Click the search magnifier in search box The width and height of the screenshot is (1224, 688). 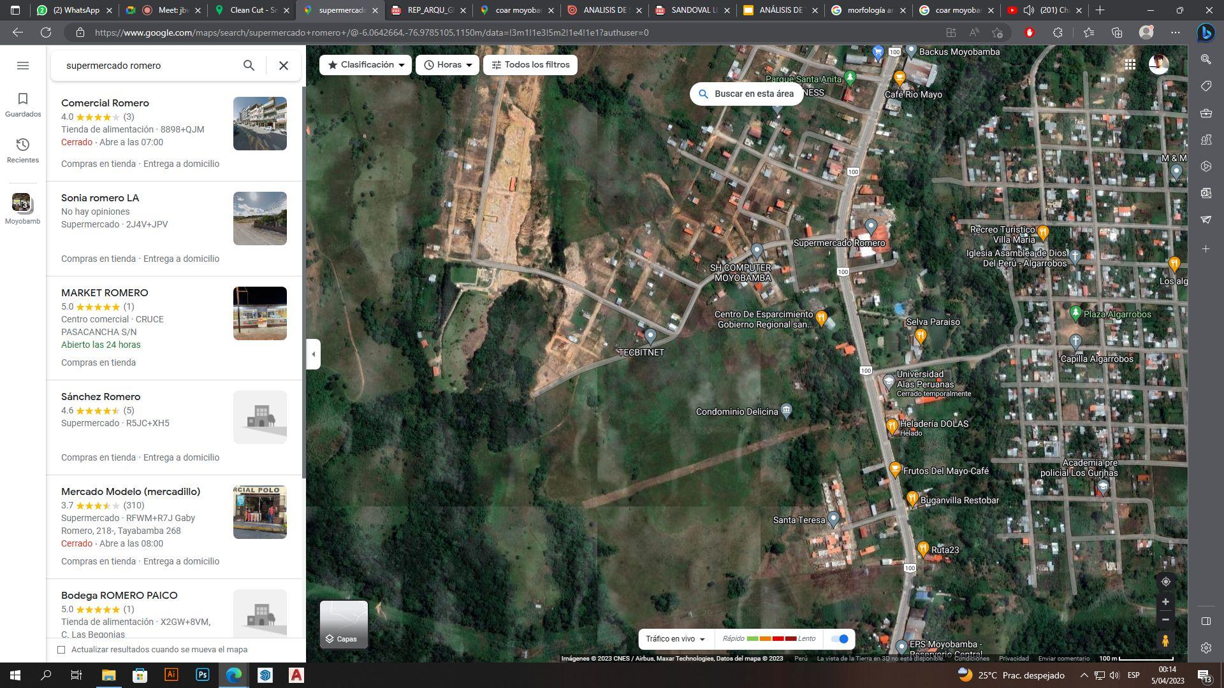pos(249,66)
